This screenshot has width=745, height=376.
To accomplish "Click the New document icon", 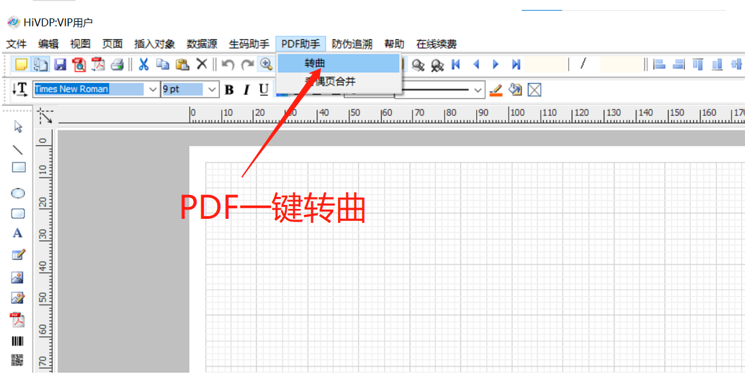I will pos(21,64).
